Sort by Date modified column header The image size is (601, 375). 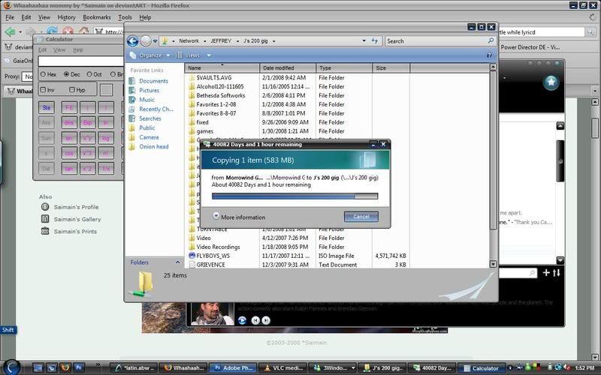[x=288, y=68]
